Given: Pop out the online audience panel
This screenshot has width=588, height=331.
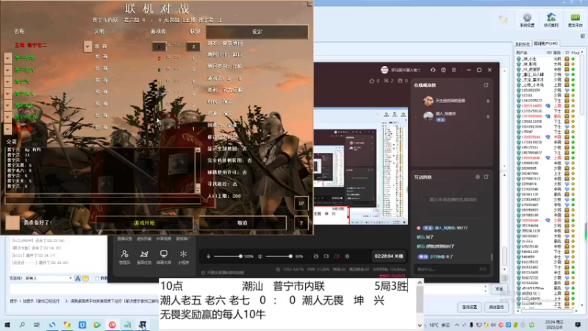Looking at the screenshot, I should 486,85.
